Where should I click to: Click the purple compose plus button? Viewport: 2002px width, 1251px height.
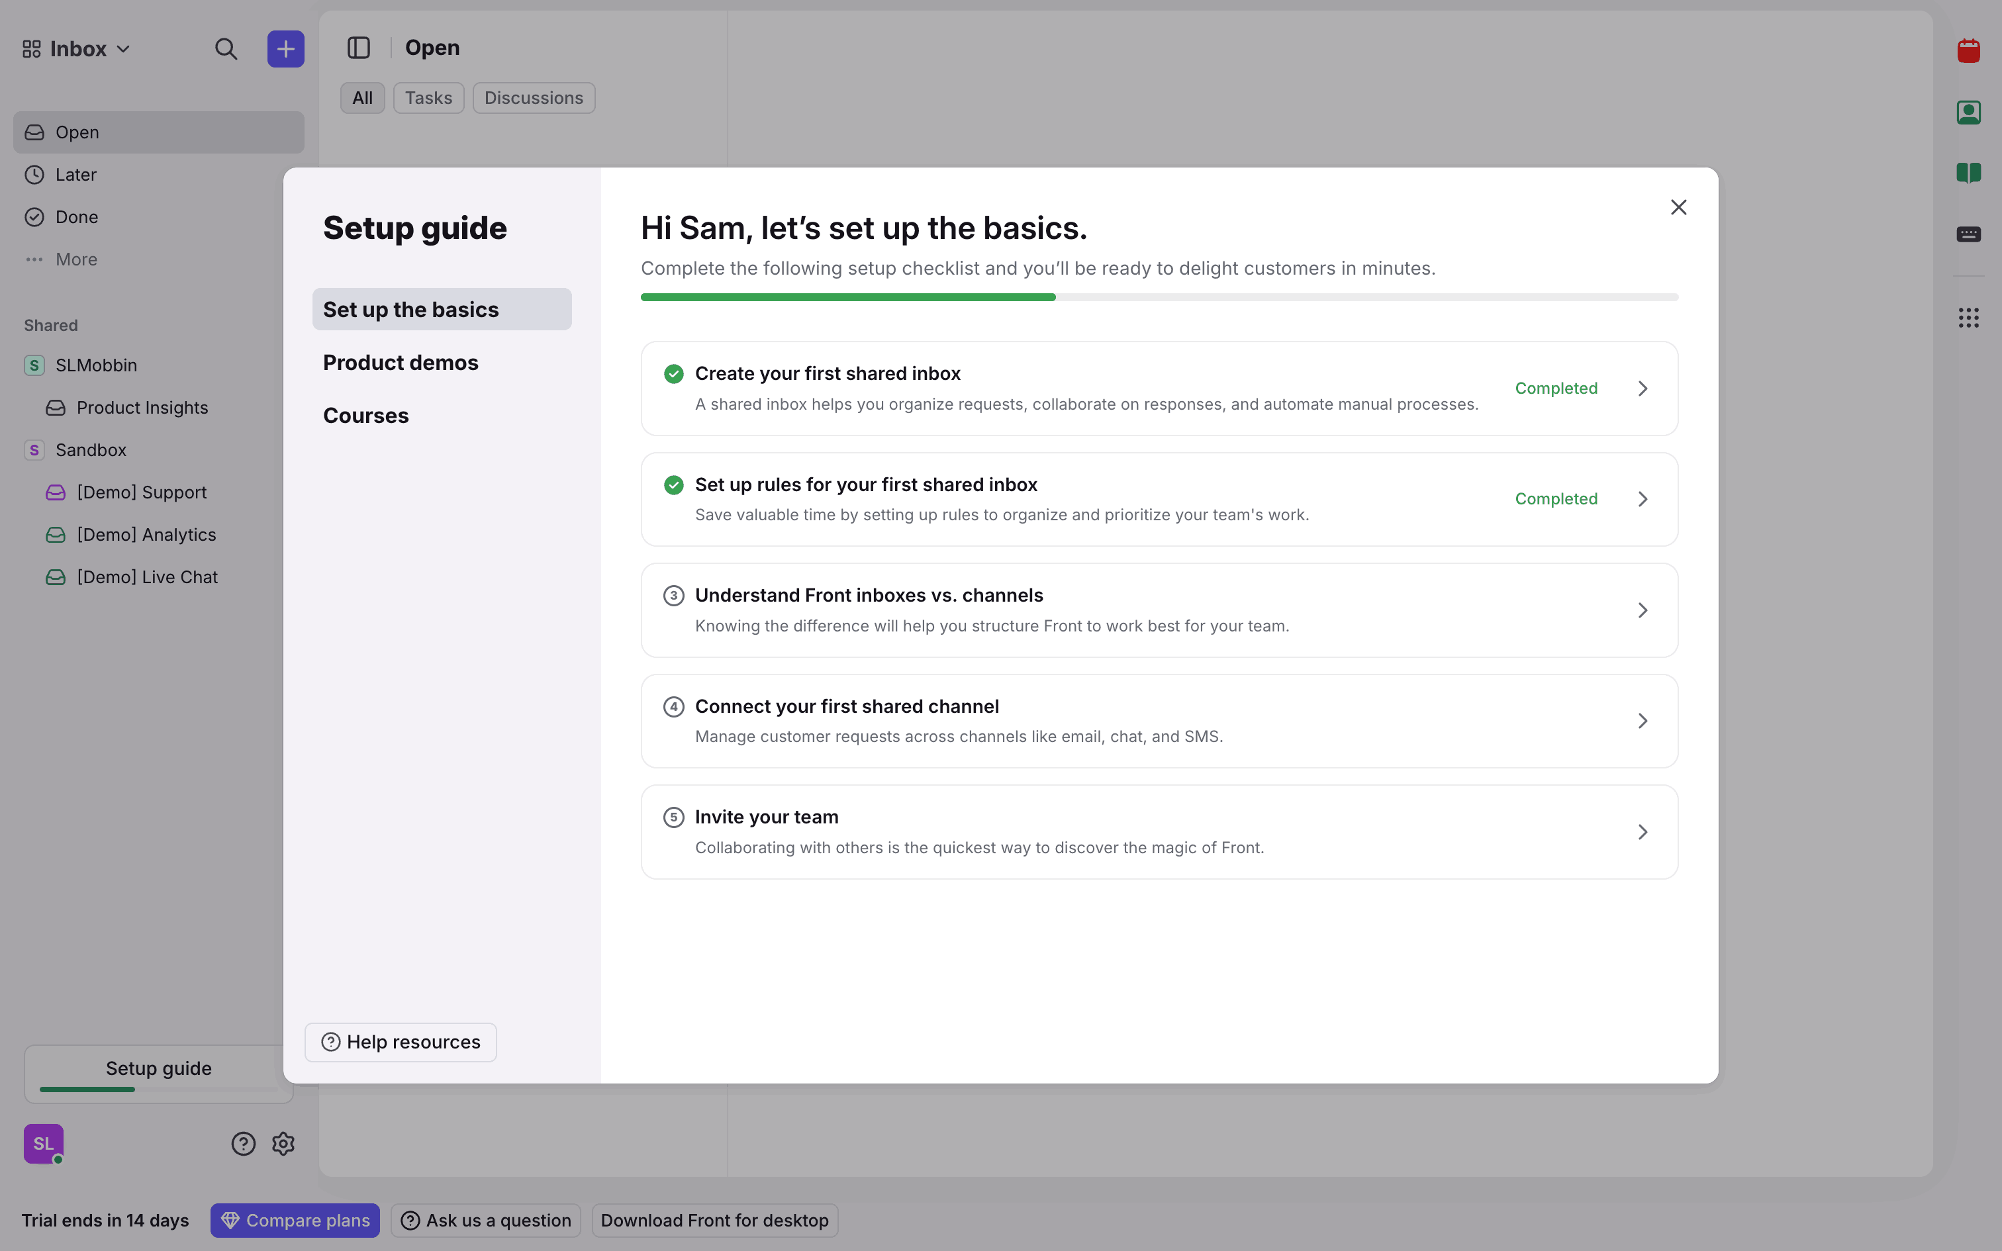click(285, 49)
